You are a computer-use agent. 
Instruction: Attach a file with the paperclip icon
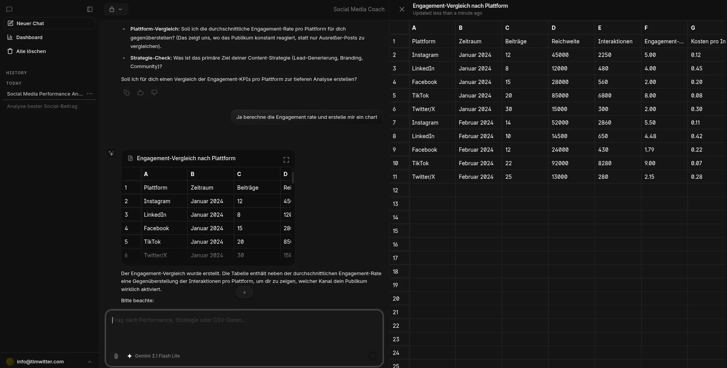point(116,356)
